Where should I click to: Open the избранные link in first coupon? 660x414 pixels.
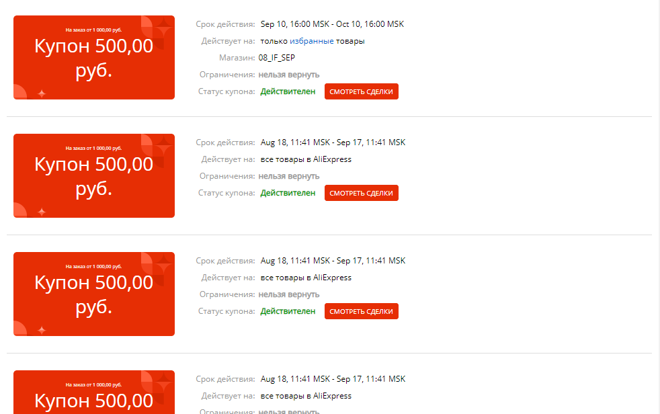pos(311,41)
